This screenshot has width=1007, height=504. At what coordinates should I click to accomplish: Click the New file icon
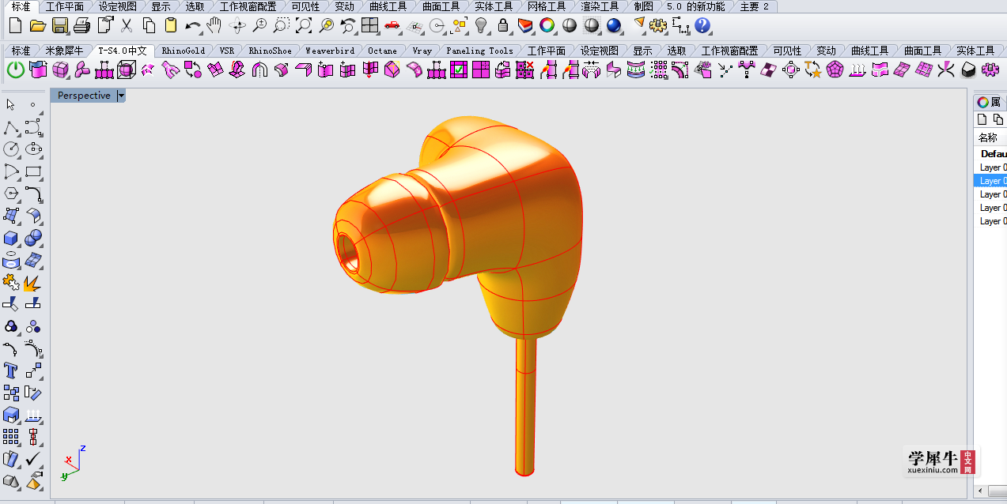15,26
